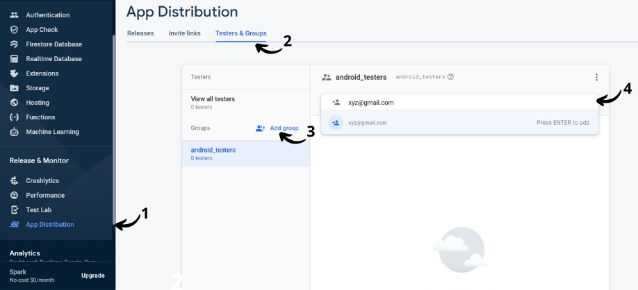Click the Crashlytics icon
The image size is (638, 290).
(x=14, y=181)
